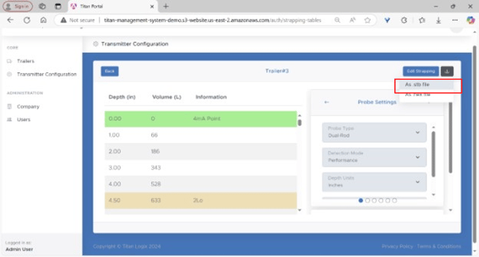479x257 pixels.
Task: Select the first filled pagination dot
Action: (x=361, y=200)
